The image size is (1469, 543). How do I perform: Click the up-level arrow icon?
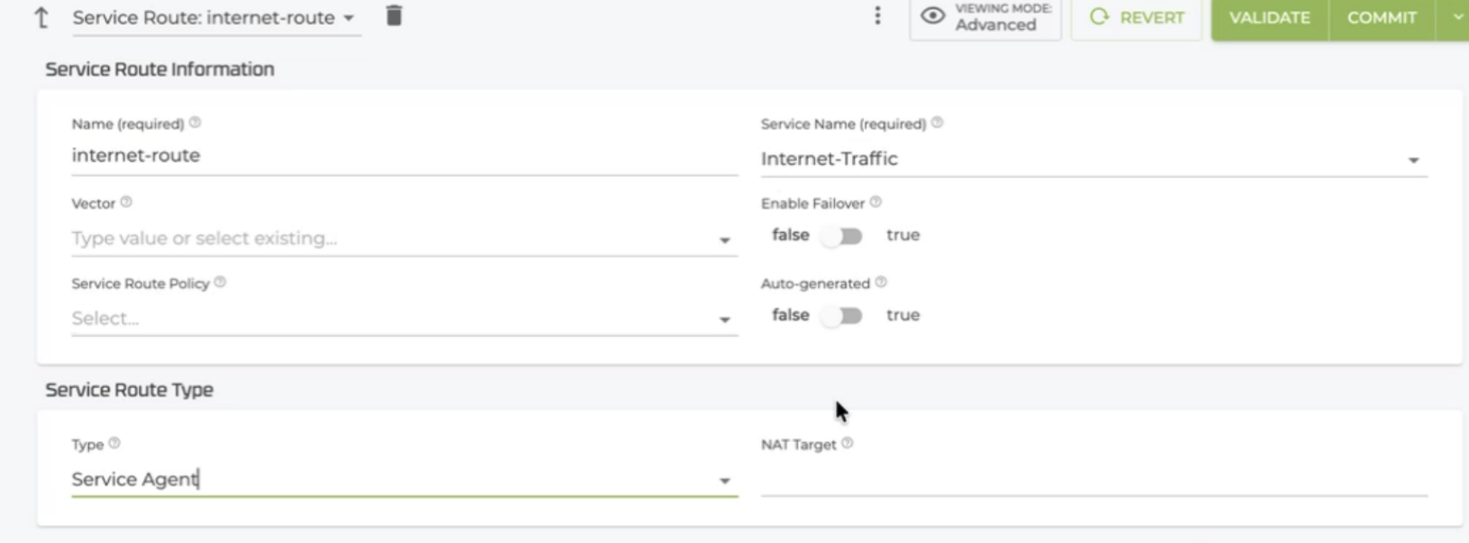(41, 17)
